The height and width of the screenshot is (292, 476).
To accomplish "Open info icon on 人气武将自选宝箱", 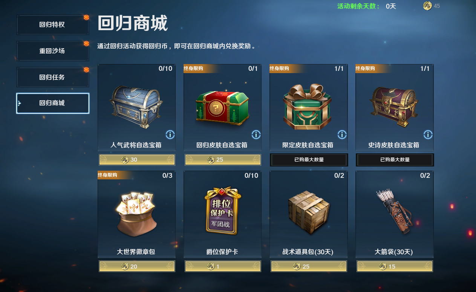I will [x=170, y=135].
